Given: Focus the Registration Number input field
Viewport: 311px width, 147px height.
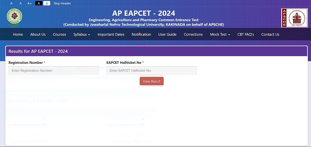Looking at the screenshot, I should coord(54,70).
